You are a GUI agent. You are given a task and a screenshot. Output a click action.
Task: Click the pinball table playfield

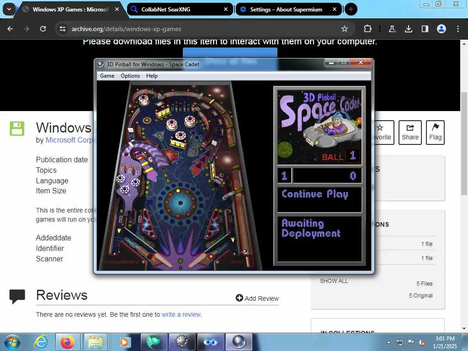point(179,176)
